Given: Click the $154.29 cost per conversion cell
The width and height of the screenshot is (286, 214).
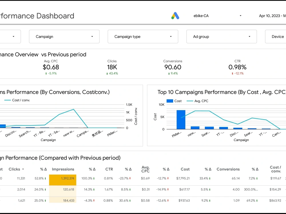Looking at the screenshot, I should [275, 189].
